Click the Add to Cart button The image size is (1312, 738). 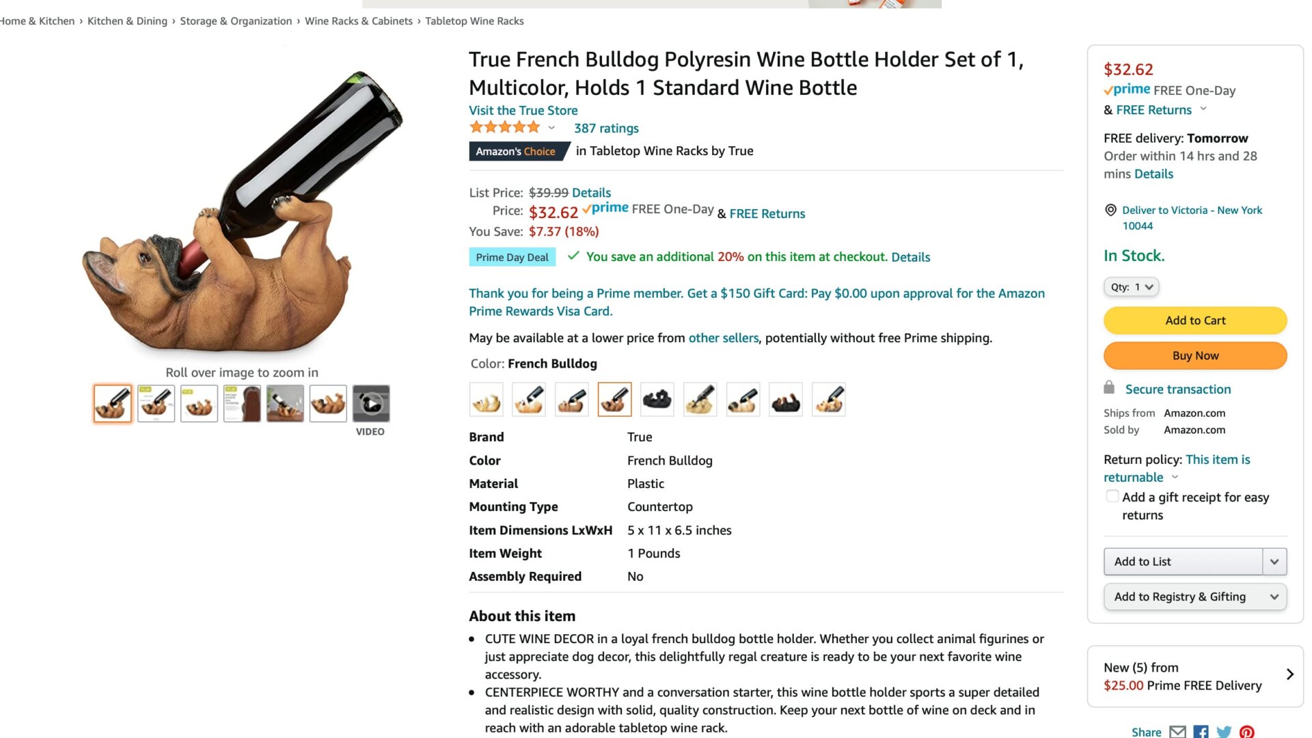[1194, 320]
